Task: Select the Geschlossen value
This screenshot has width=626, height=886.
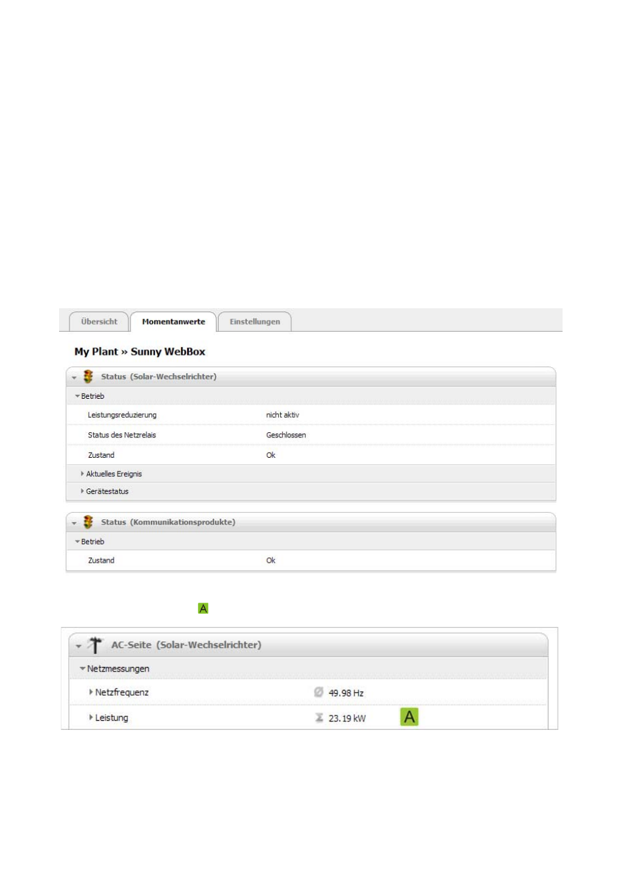Action: pos(286,435)
